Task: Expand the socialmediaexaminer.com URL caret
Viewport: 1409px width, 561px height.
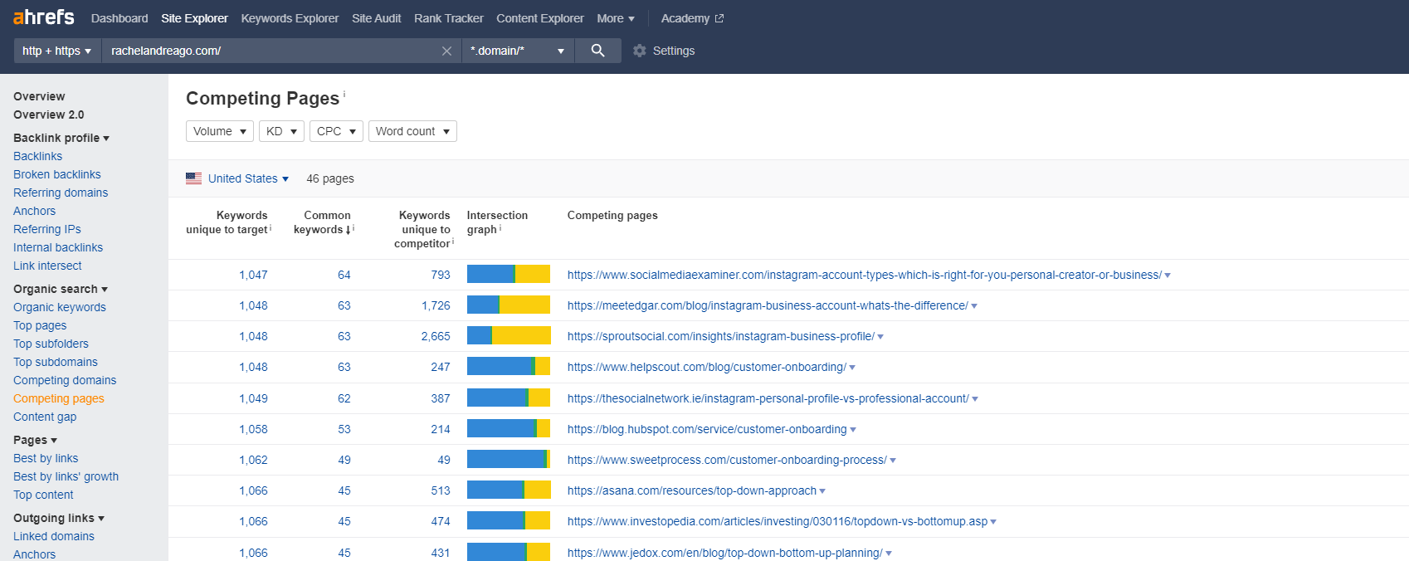Action: [x=1168, y=276]
